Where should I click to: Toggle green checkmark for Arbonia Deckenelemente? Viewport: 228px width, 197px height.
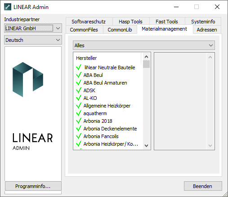click(x=79, y=129)
